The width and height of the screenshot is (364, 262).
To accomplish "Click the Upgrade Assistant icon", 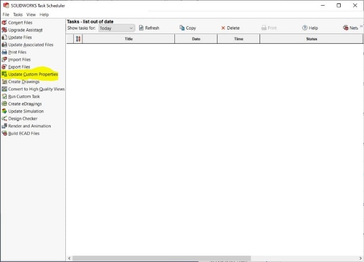I will point(4,30).
